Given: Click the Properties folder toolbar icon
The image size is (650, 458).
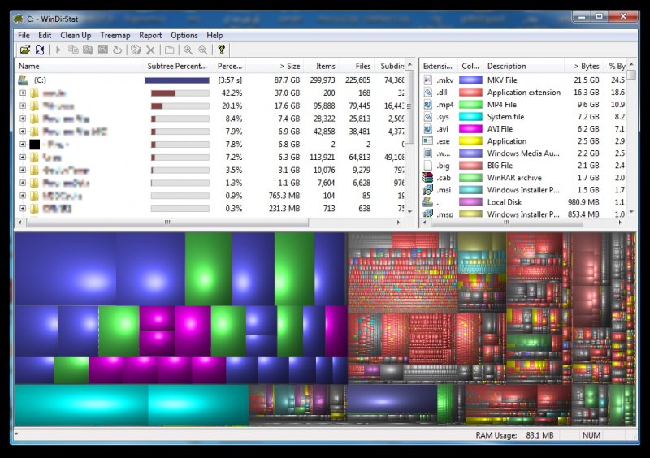Looking at the screenshot, I should point(169,50).
